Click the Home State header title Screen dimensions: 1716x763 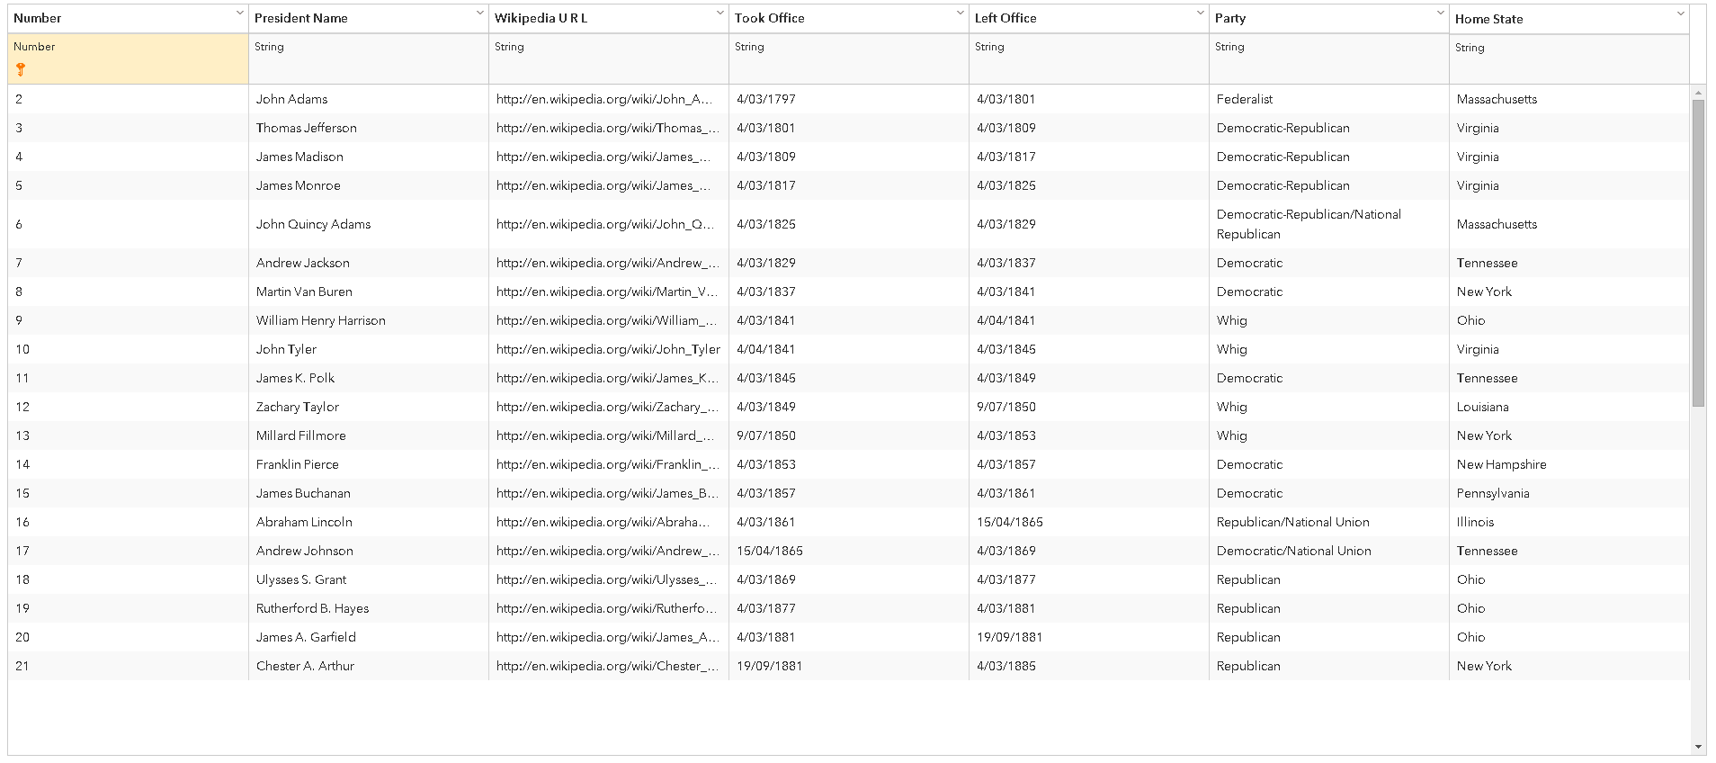coord(1488,19)
